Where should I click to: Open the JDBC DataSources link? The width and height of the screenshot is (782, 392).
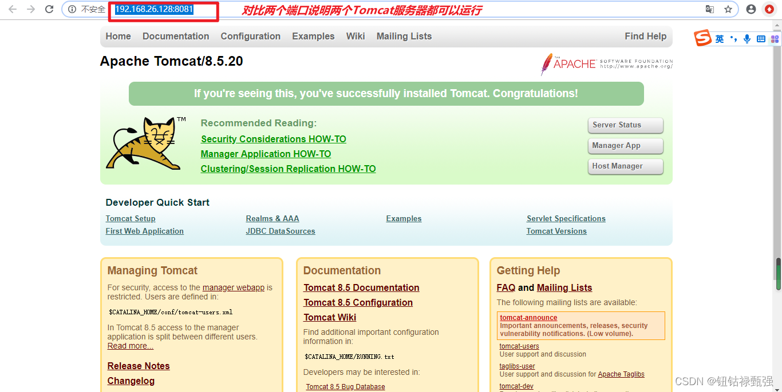[x=281, y=231]
